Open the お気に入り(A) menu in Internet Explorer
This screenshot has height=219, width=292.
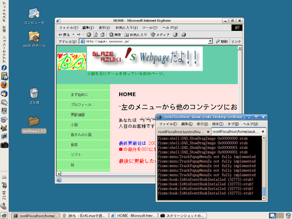tap(127, 27)
